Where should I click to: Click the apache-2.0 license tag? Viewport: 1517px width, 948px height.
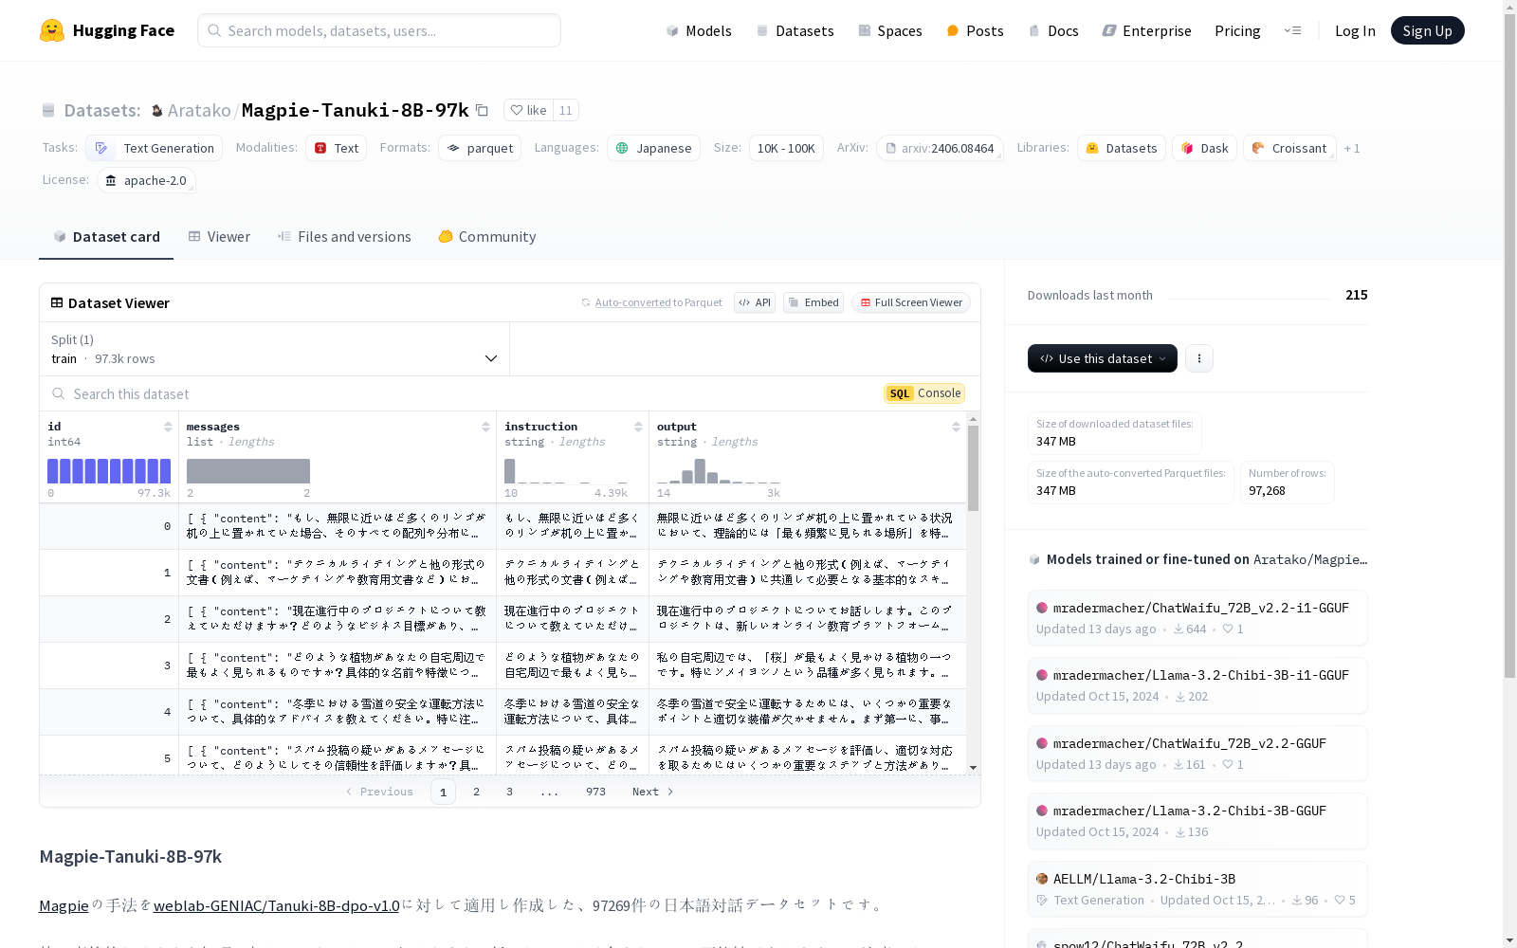tap(146, 180)
